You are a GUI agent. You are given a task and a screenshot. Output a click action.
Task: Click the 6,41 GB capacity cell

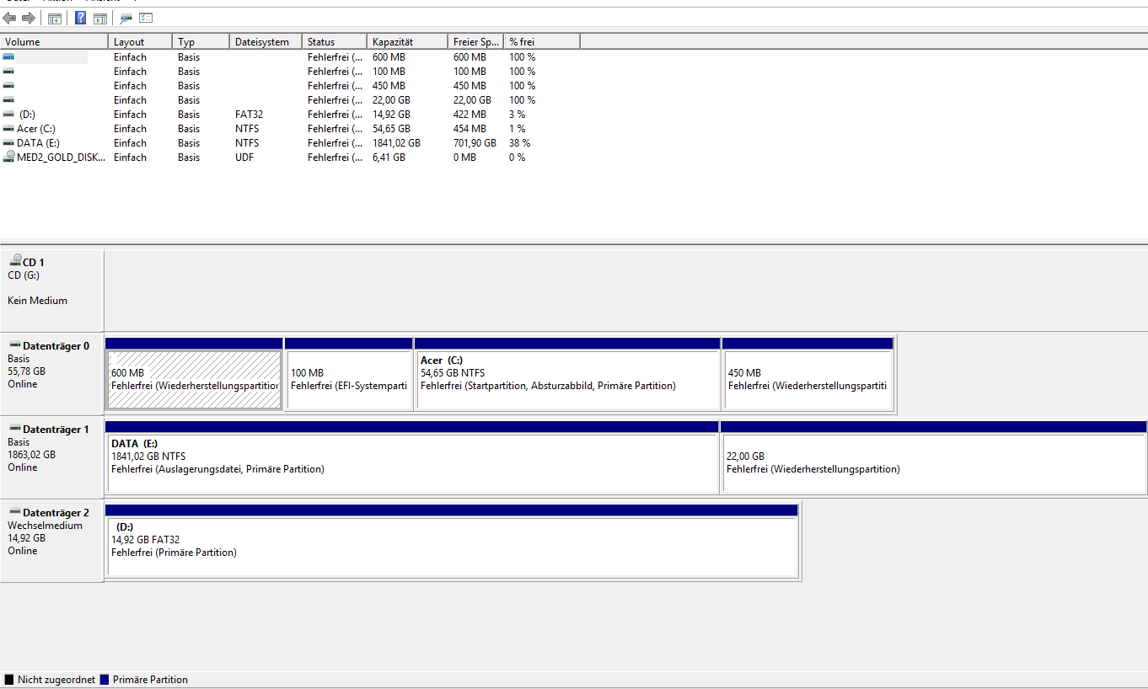coord(389,158)
